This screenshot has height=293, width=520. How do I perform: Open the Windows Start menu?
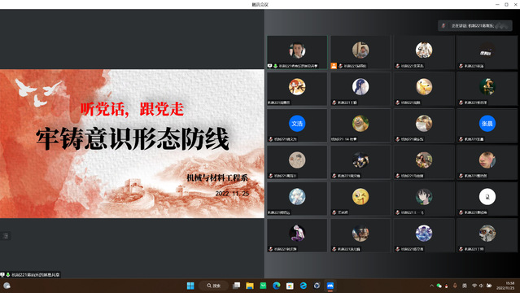190,286
